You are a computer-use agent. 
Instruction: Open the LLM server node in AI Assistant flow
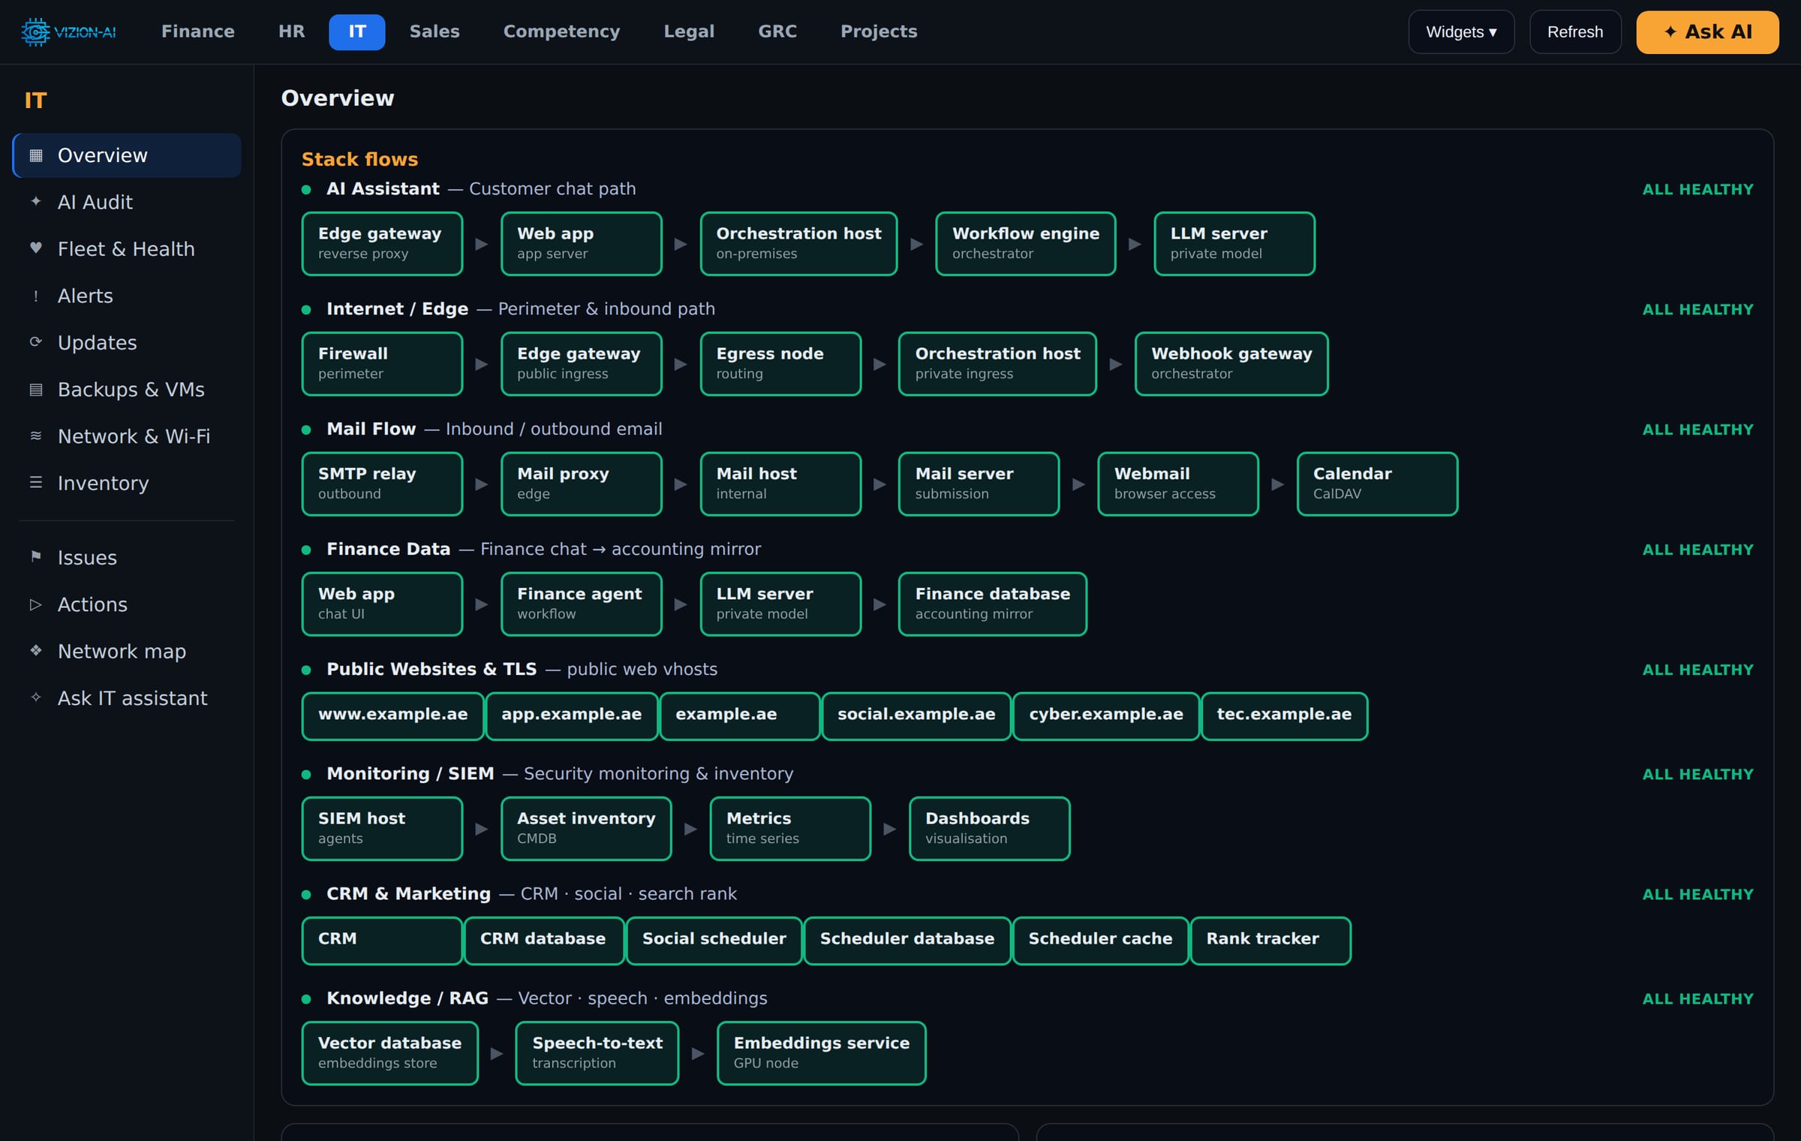[x=1234, y=243]
